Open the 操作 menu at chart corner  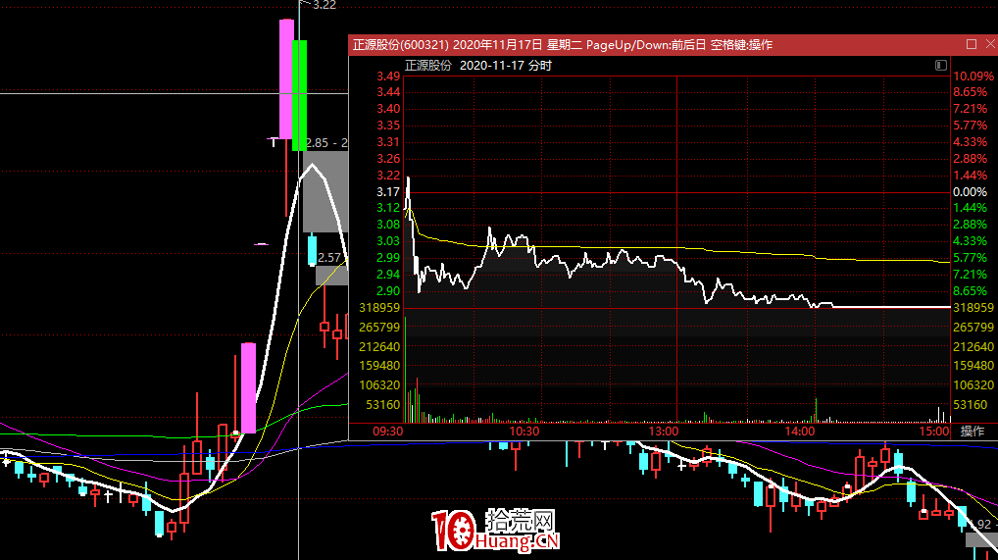[972, 432]
